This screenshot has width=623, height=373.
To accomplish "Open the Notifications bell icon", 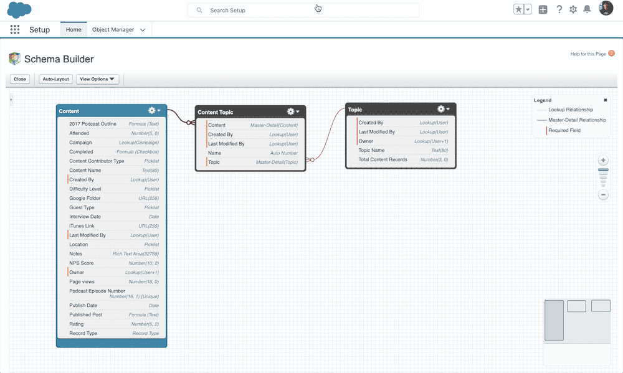I will (x=587, y=9).
